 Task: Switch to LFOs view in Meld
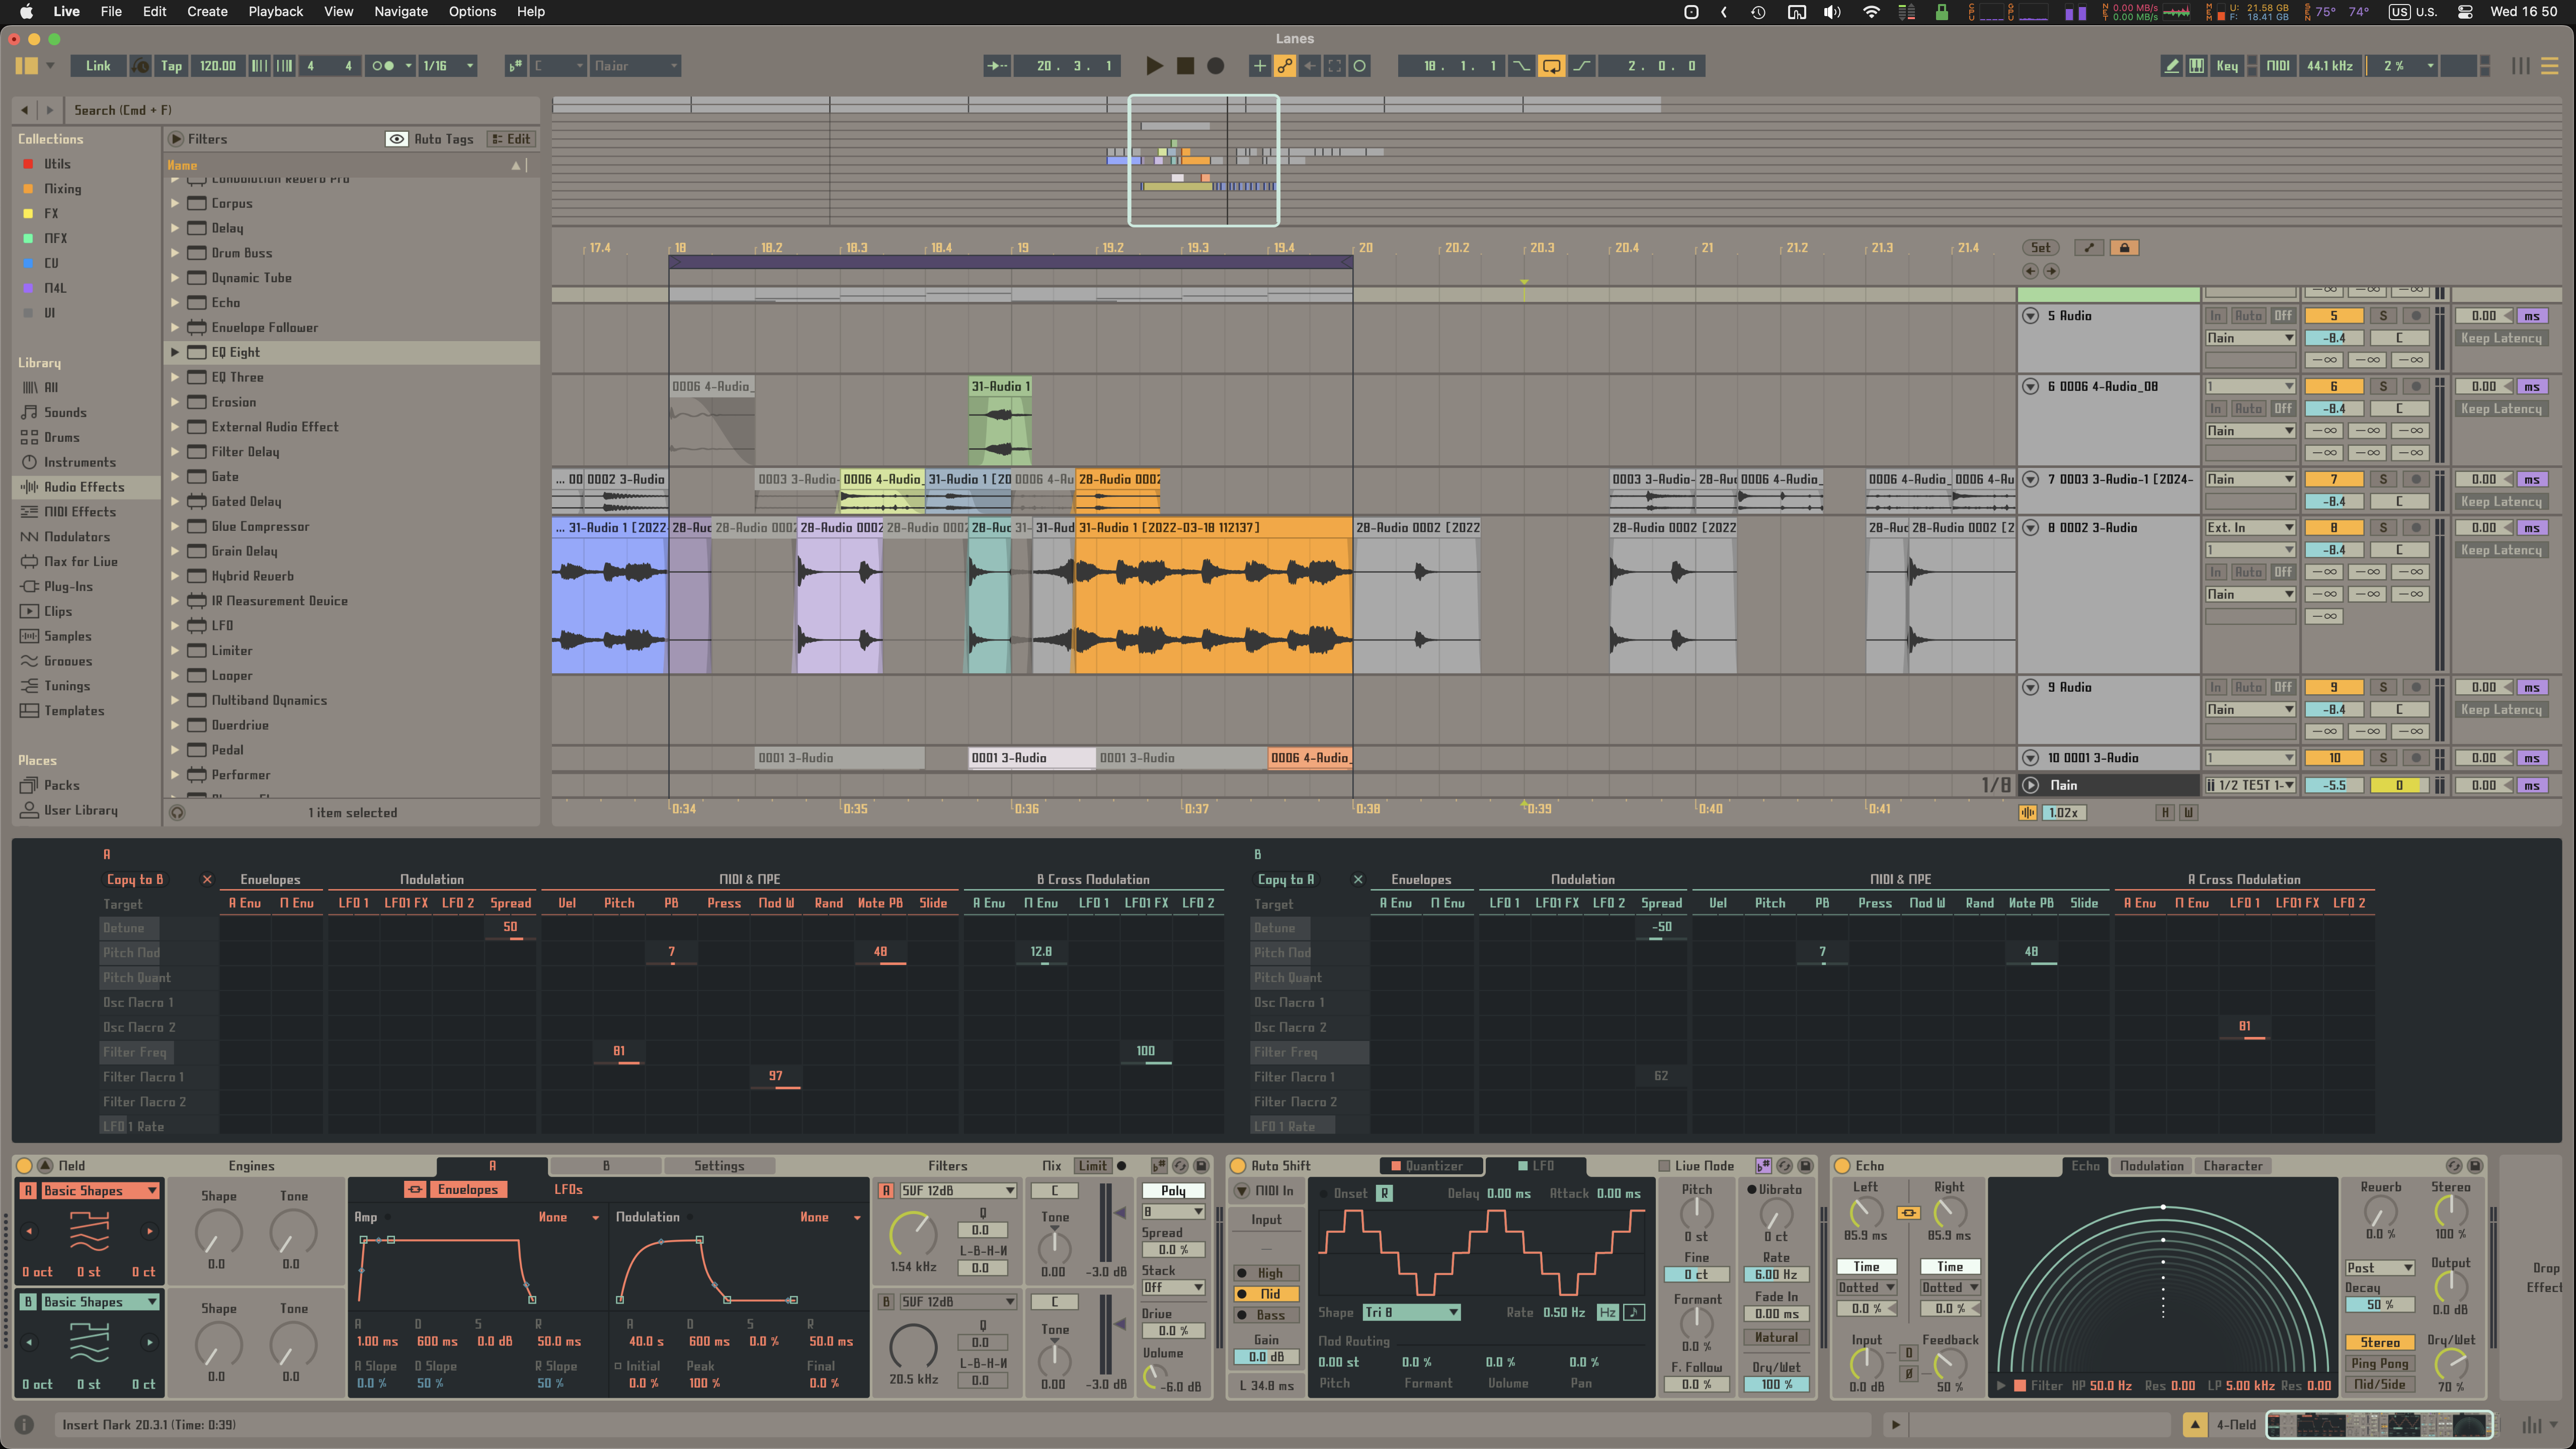[x=568, y=1189]
